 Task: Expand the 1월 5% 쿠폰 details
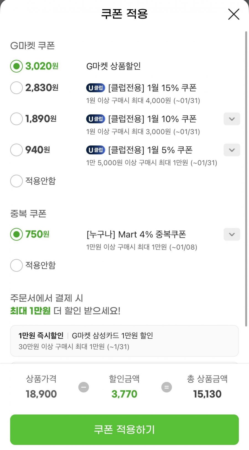tap(232, 150)
